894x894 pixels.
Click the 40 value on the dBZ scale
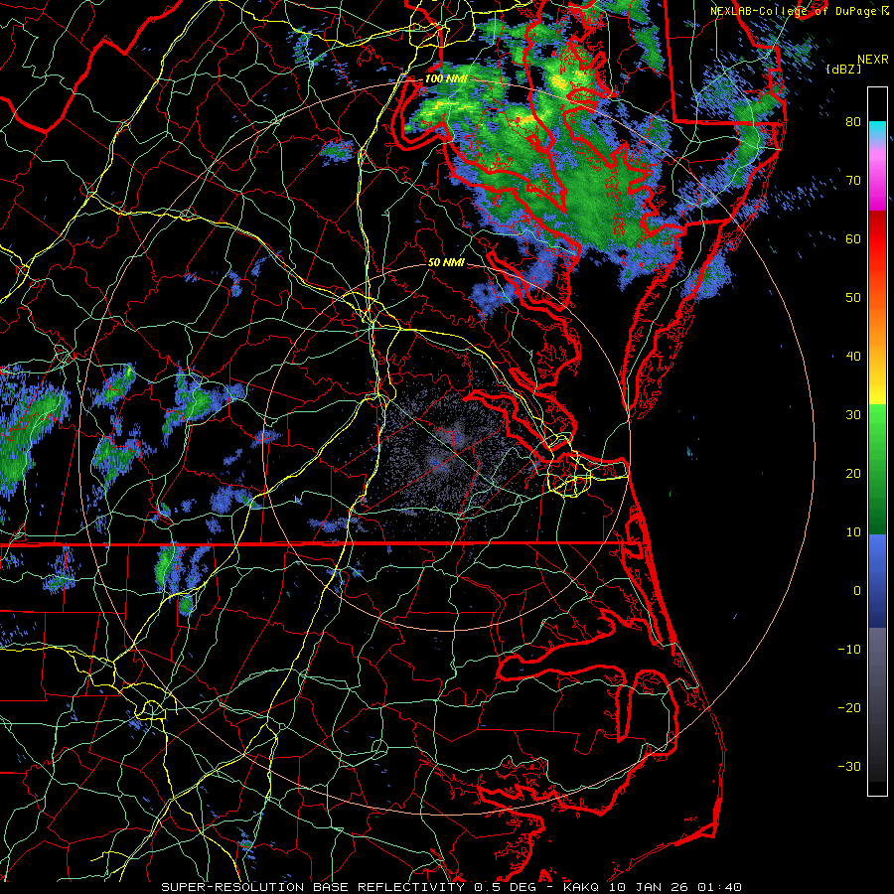coord(853,357)
